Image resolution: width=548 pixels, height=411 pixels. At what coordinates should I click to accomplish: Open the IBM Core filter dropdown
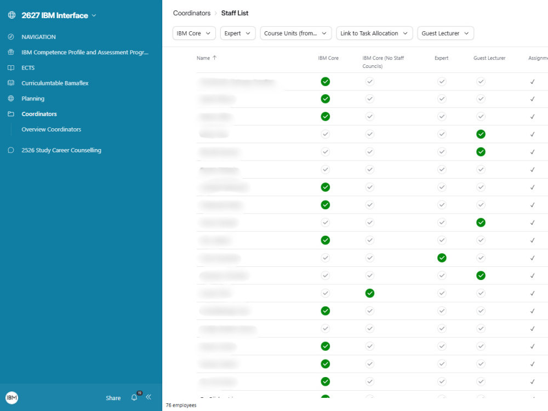click(194, 33)
